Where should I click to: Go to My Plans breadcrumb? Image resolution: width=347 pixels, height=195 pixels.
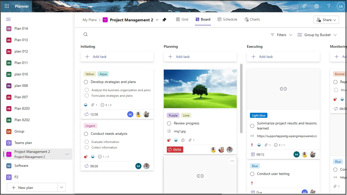pos(90,20)
